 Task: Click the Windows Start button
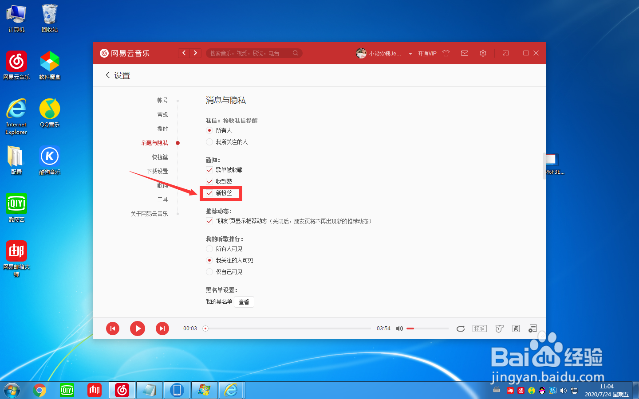tap(12, 390)
